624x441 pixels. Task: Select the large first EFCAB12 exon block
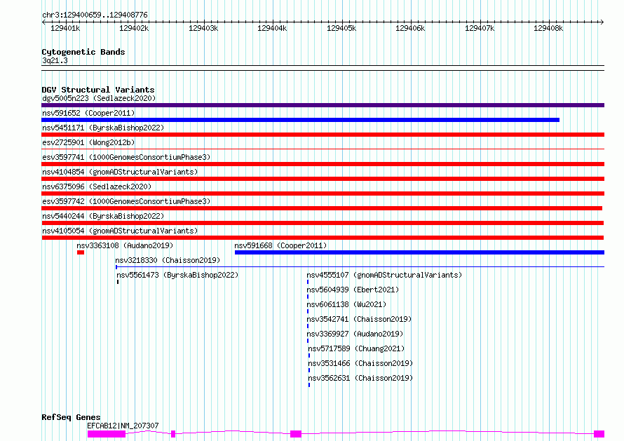107,434
